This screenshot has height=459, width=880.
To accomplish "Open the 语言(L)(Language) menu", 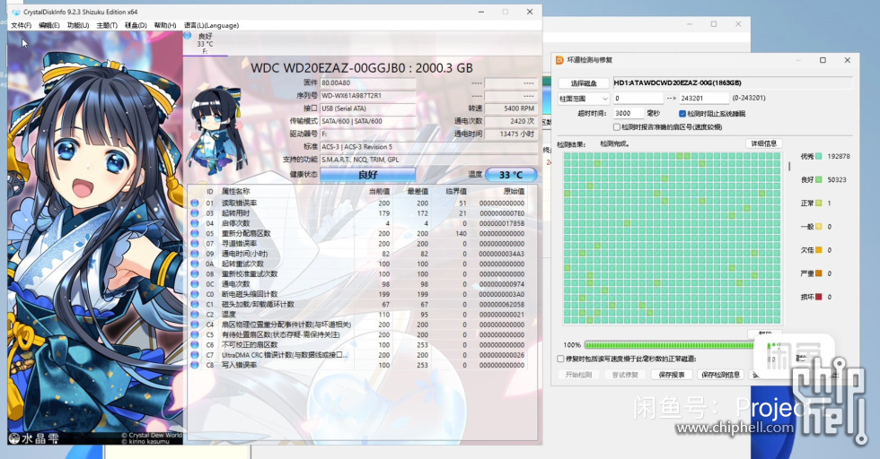I will point(211,25).
